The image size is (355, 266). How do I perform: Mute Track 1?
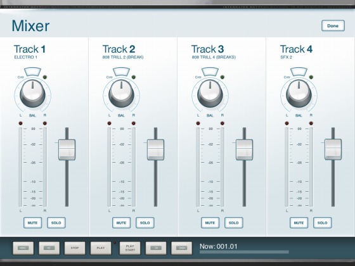pyautogui.click(x=32, y=223)
